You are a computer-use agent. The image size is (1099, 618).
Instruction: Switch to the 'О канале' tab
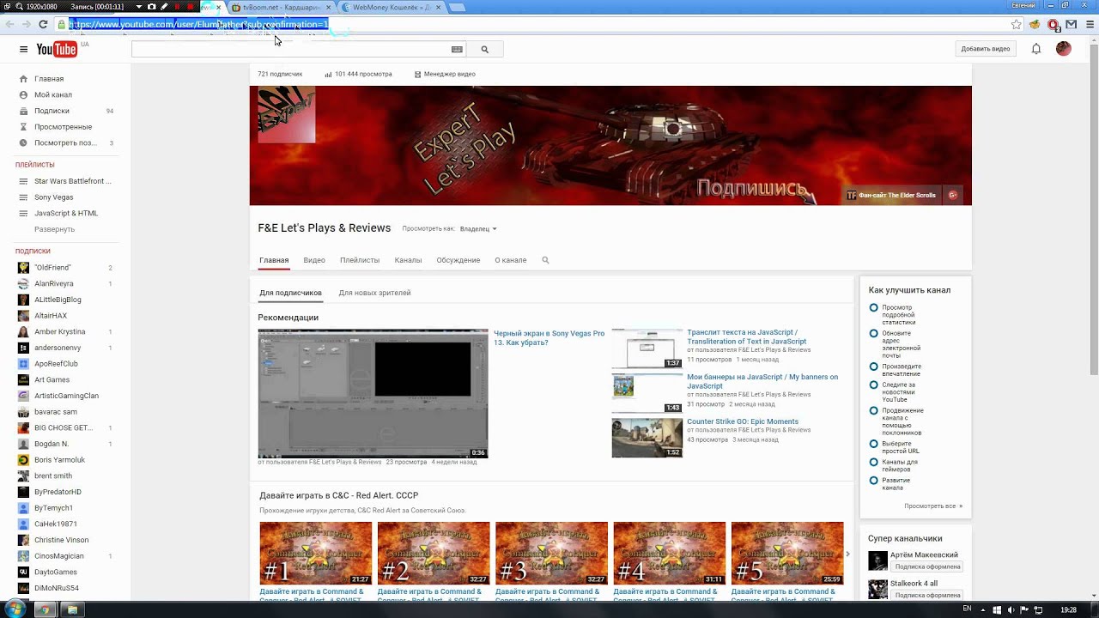(511, 260)
